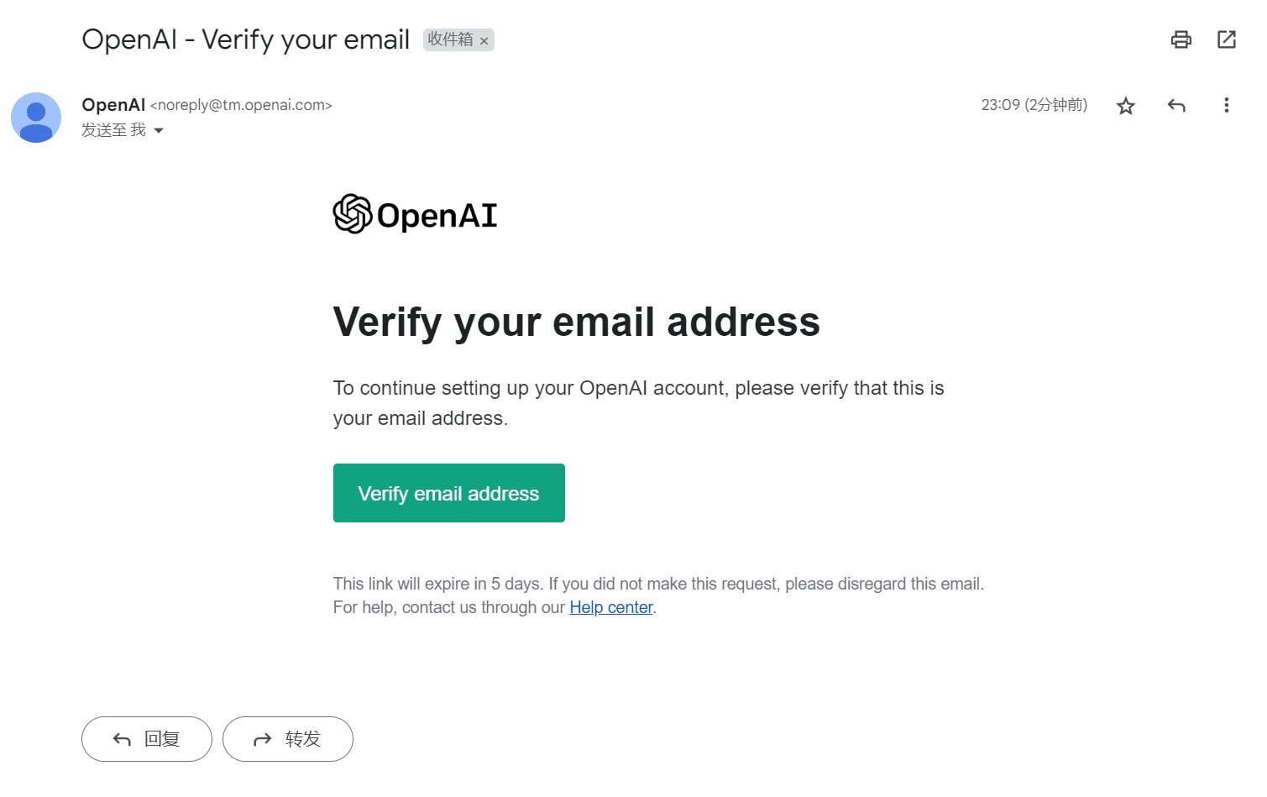Click the reply arrow icon beside the star
The image size is (1267, 797).
(x=1176, y=106)
